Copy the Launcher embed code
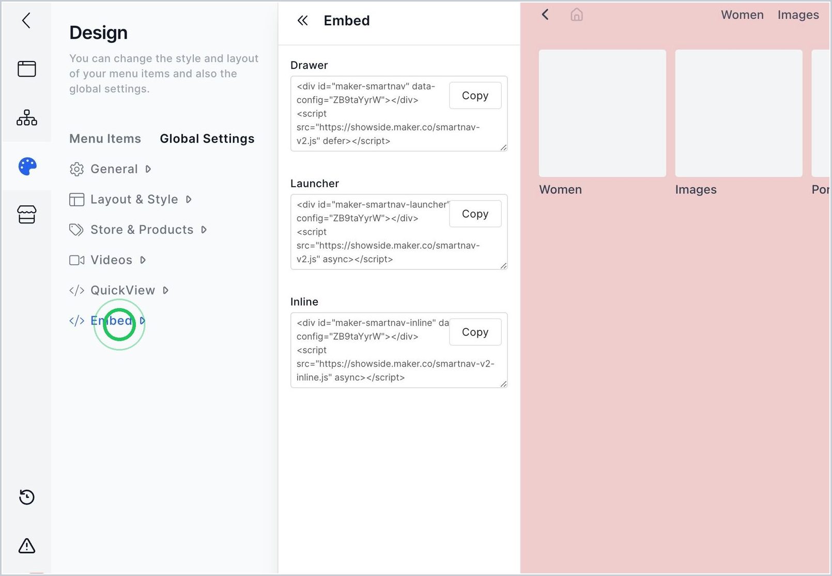Image resolution: width=832 pixels, height=576 pixels. (475, 214)
